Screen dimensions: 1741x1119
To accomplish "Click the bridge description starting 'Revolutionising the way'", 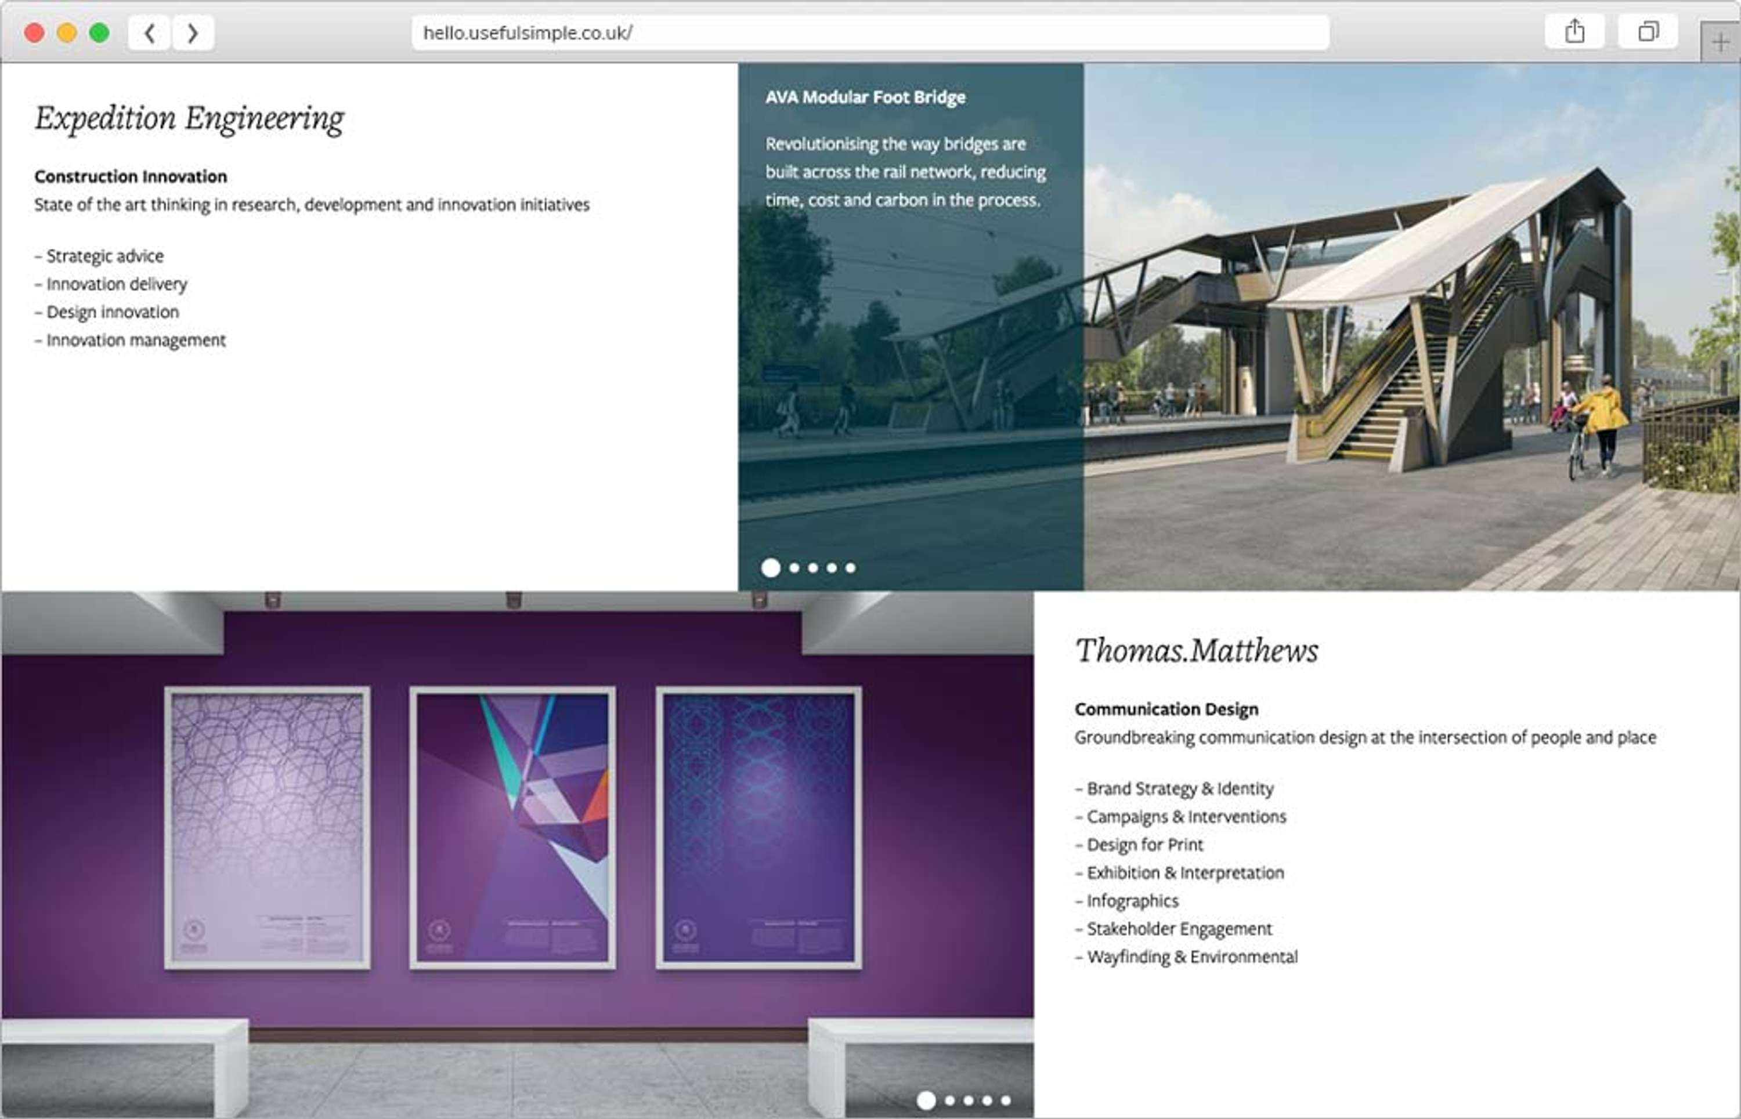I will [x=906, y=172].
